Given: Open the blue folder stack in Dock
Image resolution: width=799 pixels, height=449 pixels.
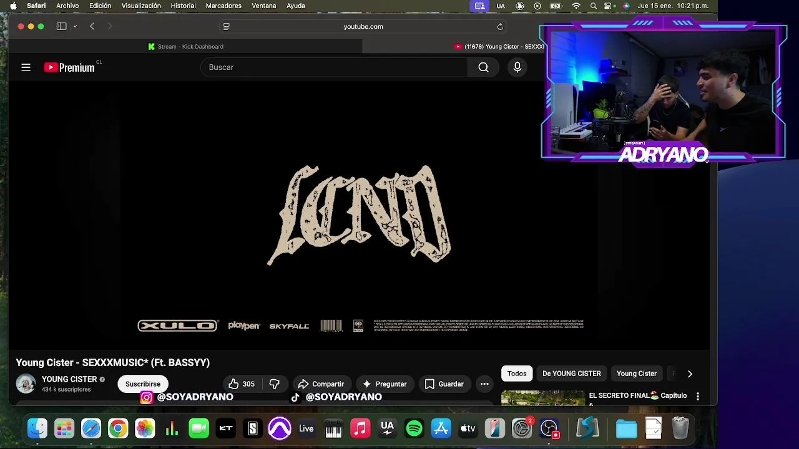Looking at the screenshot, I should tap(626, 428).
